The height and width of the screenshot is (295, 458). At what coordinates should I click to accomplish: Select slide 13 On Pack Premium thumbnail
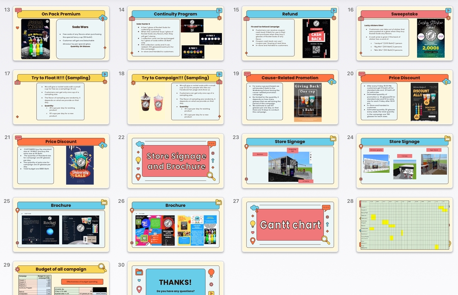pyautogui.click(x=61, y=33)
